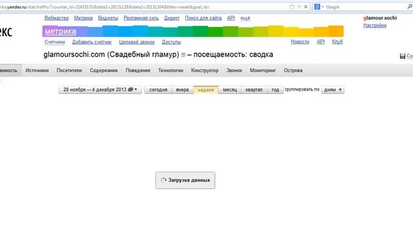
Task: Follow Директ link
Action: point(172,18)
